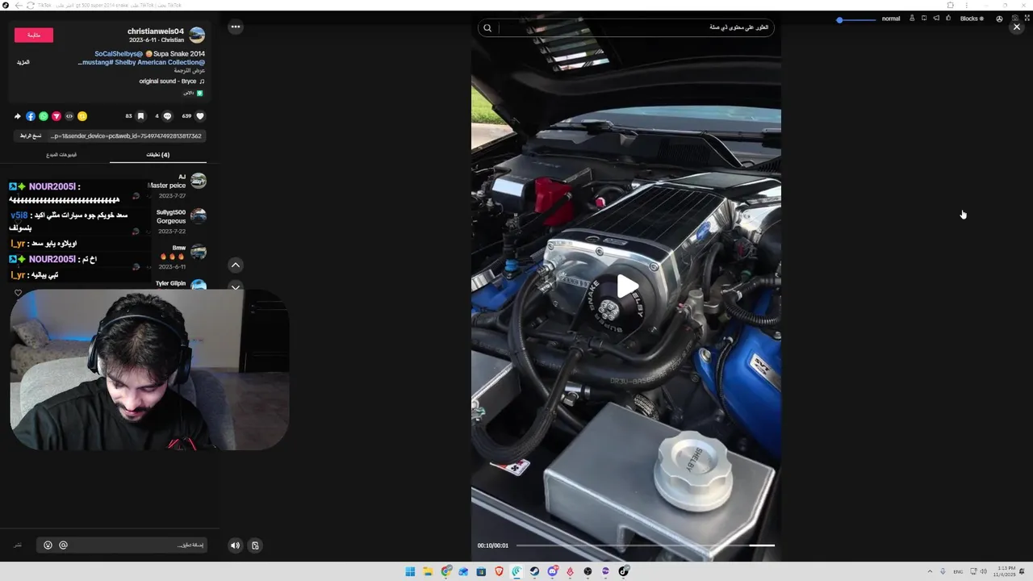Open the browser extensions puzzle icon
Image resolution: width=1033 pixels, height=581 pixels.
coord(951,5)
